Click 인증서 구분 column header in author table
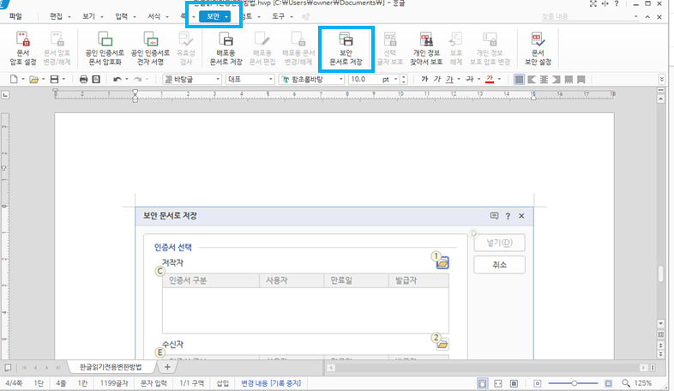 point(211,280)
